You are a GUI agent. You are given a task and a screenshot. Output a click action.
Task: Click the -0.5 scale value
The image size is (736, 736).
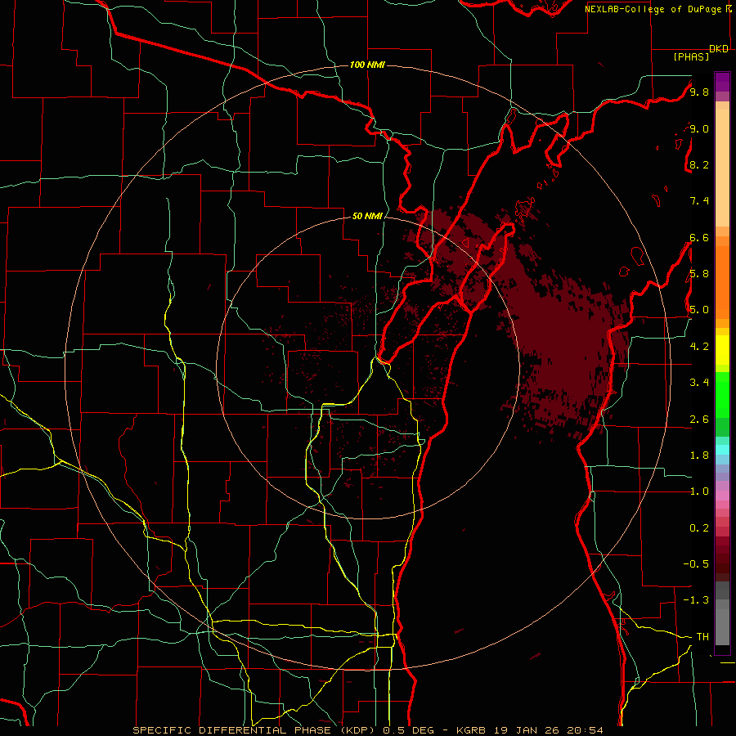[x=696, y=564]
